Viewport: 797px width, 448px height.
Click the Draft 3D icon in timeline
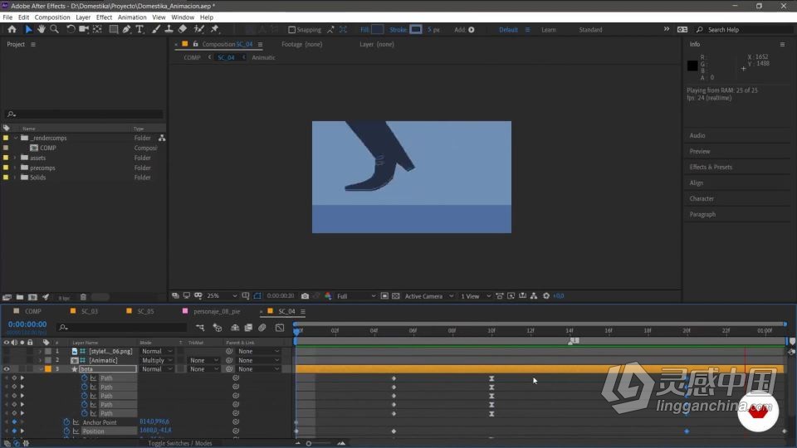click(218, 328)
